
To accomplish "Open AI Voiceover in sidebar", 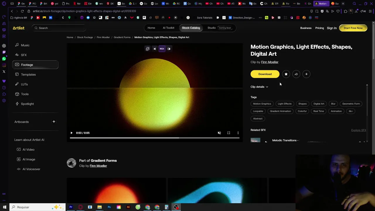I will 31,169.
